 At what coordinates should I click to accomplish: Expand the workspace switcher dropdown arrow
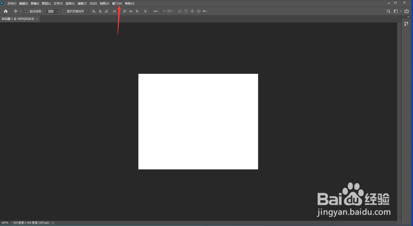(401, 11)
